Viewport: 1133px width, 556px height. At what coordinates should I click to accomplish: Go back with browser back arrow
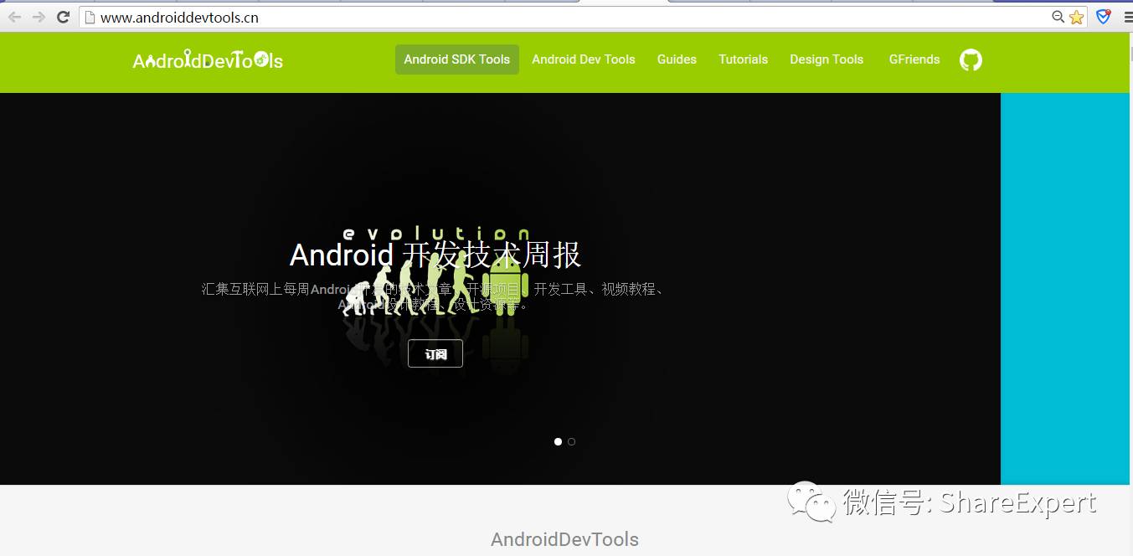tap(15, 17)
